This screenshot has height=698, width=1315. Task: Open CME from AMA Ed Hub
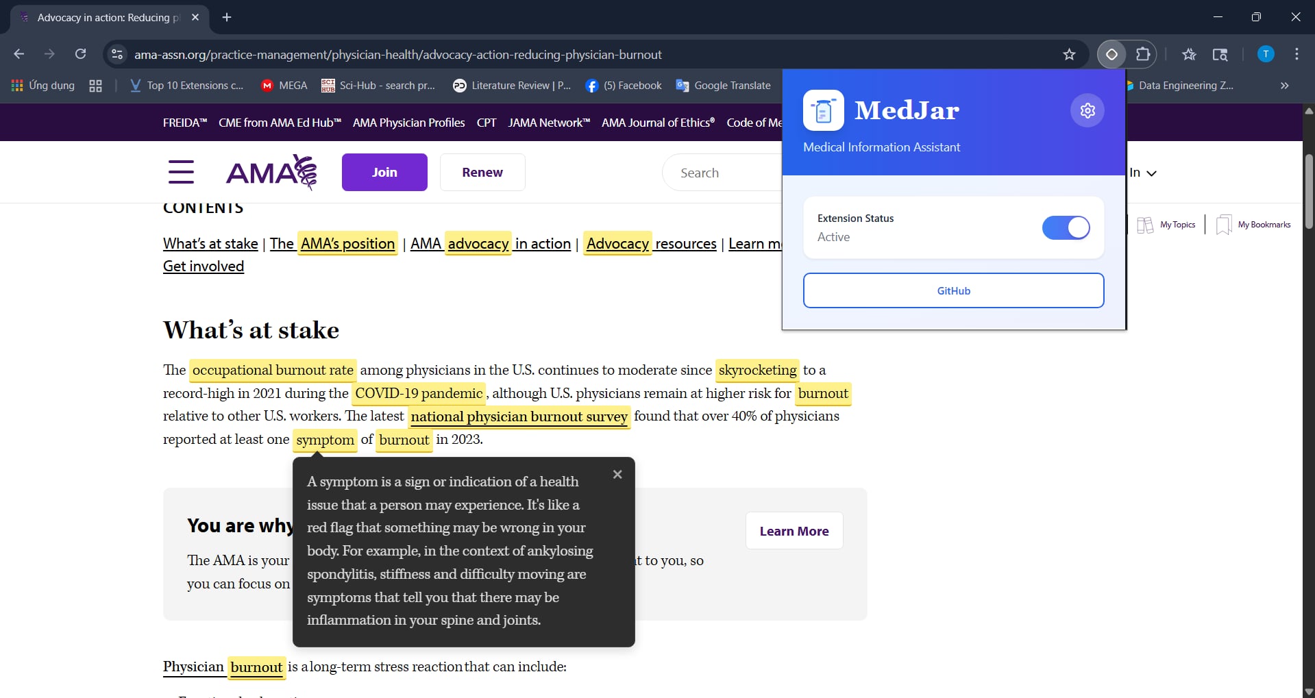click(280, 123)
